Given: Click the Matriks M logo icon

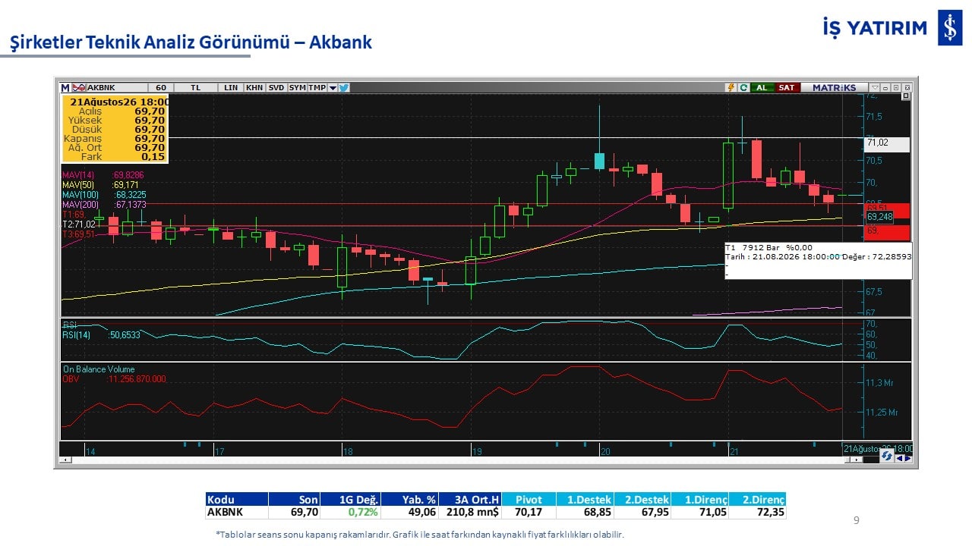Looking at the screenshot, I should 65,87.
